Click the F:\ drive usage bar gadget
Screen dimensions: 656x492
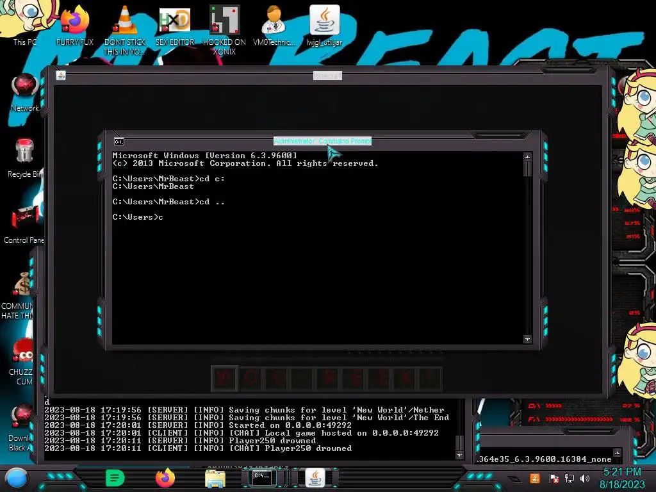click(585, 419)
